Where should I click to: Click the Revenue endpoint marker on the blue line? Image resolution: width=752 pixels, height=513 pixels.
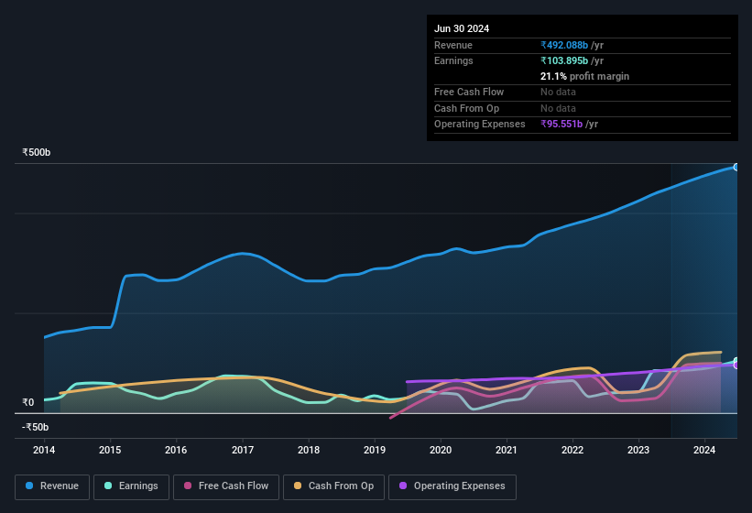(736, 167)
